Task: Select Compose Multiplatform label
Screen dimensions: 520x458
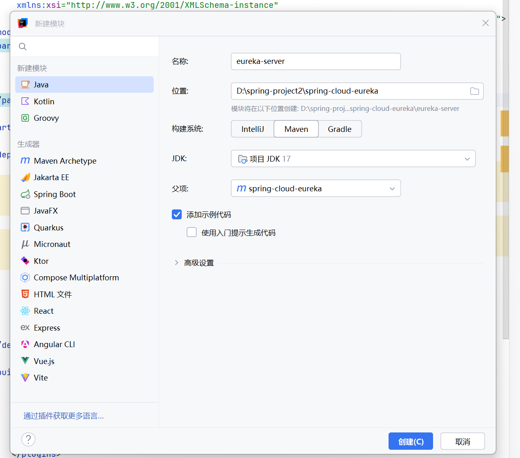Action: point(76,277)
